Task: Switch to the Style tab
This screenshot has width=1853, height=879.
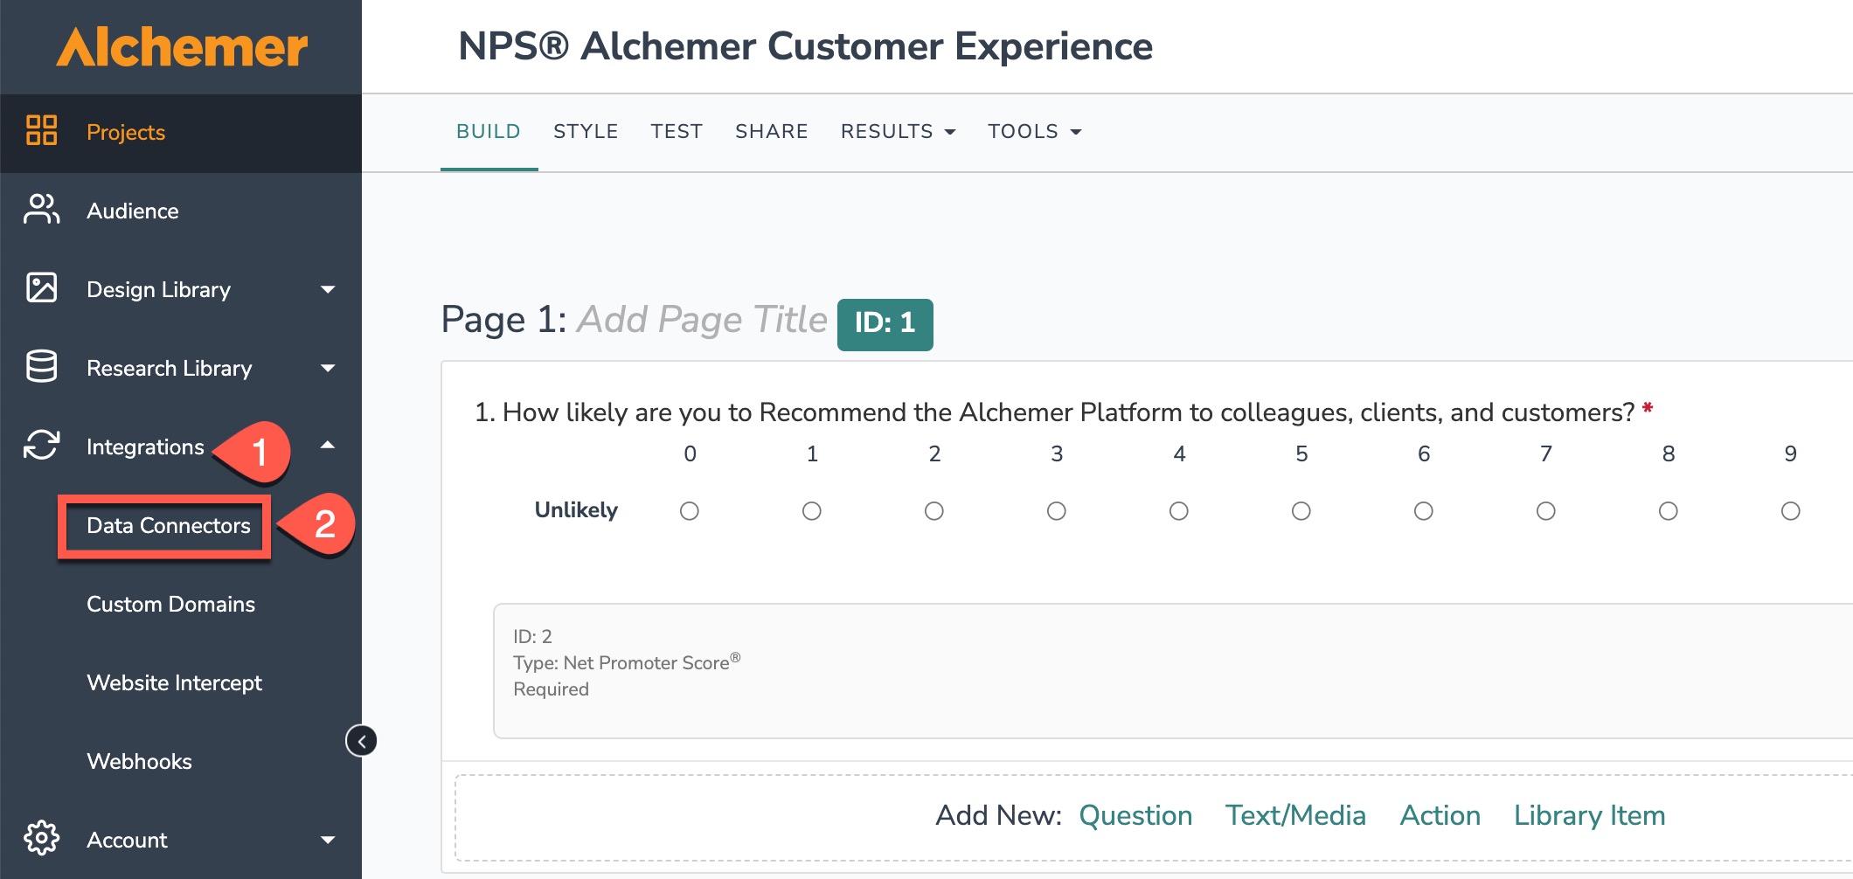Action: [586, 131]
